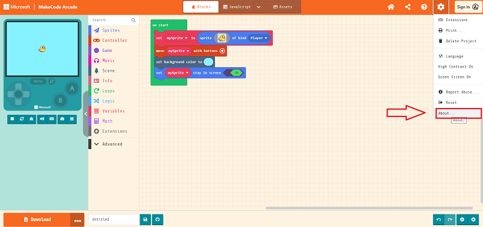Click the Untitled project name field
This screenshot has height=227, width=483.
[x=114, y=220]
